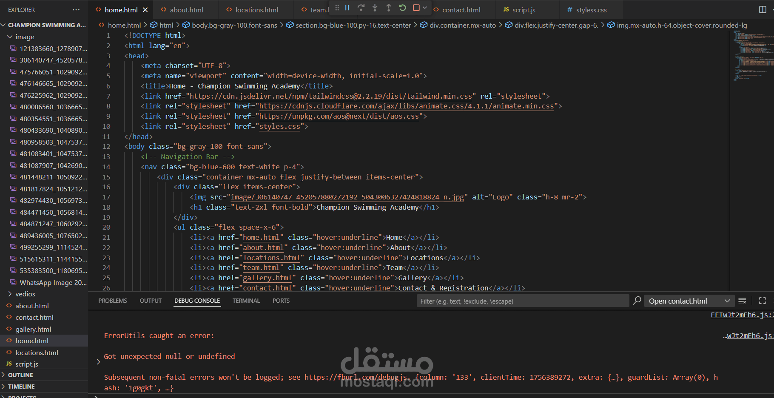Image resolution: width=774 pixels, height=398 pixels.
Task: Split the editor with the layout icon
Action: (763, 9)
